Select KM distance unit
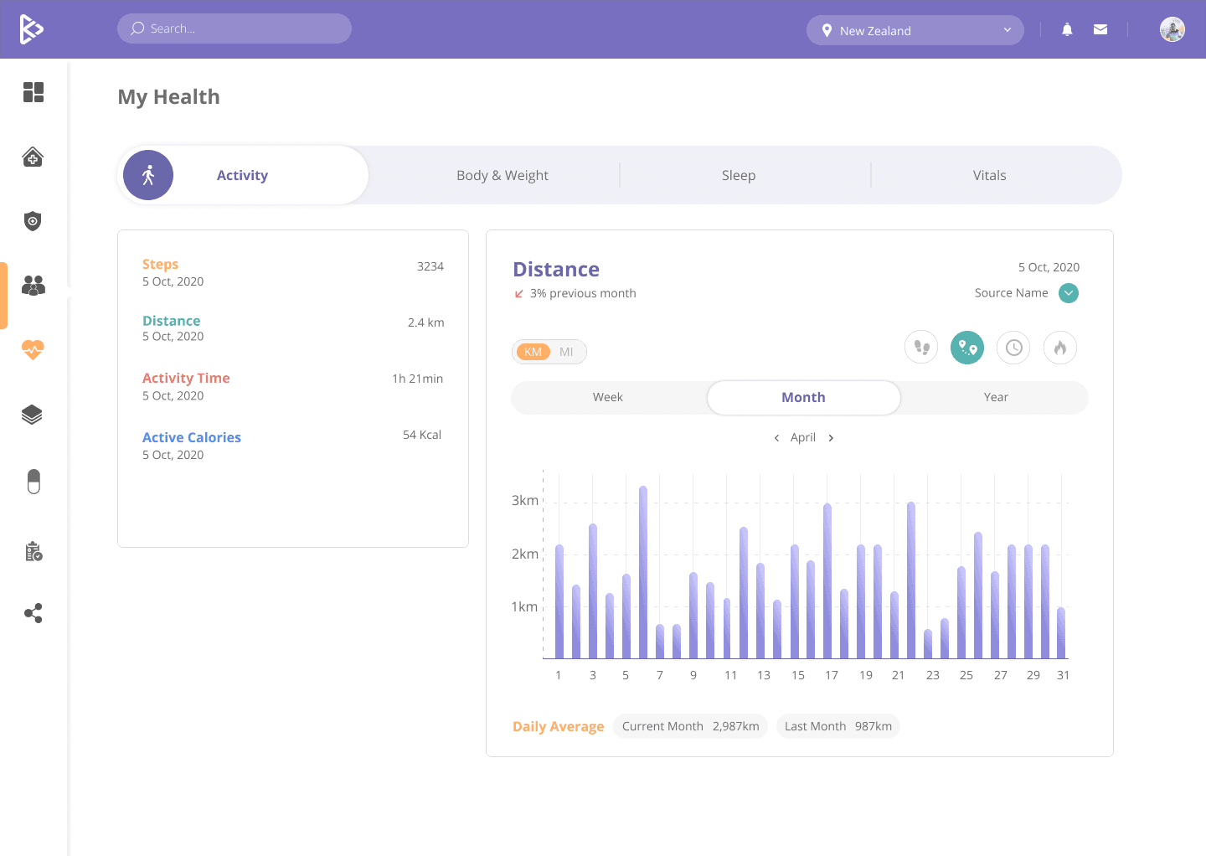1206x856 pixels. pos(533,352)
